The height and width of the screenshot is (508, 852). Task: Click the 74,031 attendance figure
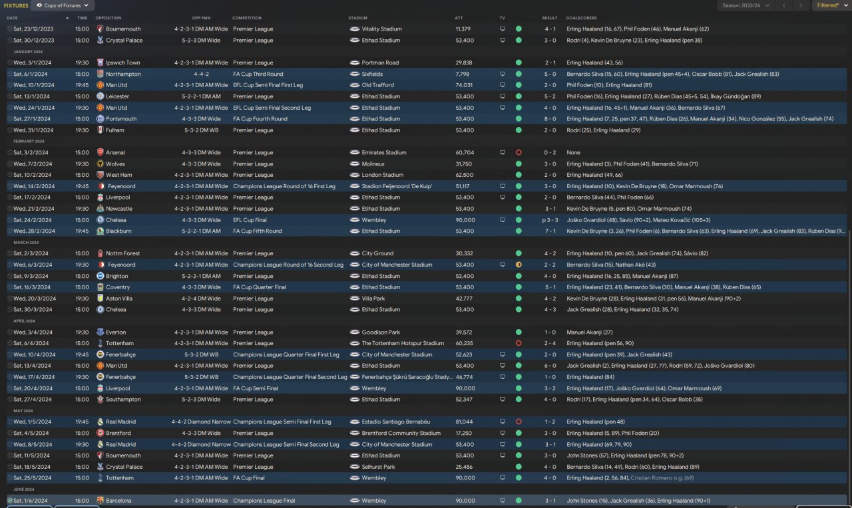click(464, 85)
